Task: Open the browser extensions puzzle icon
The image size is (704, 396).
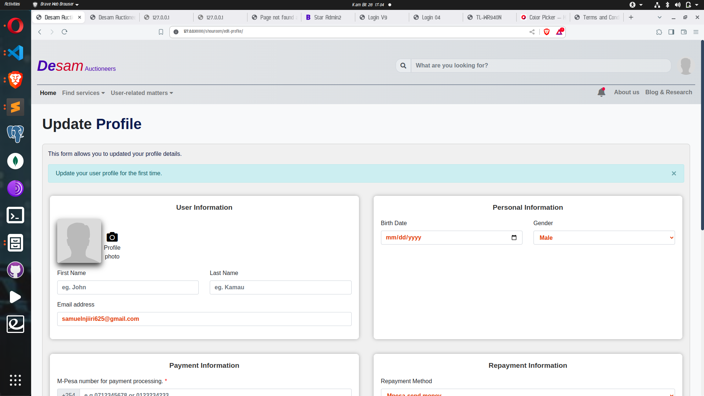Action: (x=659, y=32)
